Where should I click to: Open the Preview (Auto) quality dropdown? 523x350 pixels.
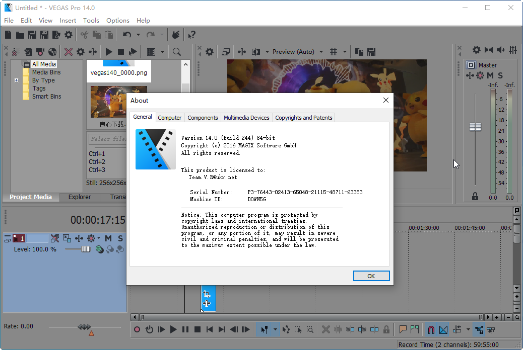pyautogui.click(x=321, y=52)
